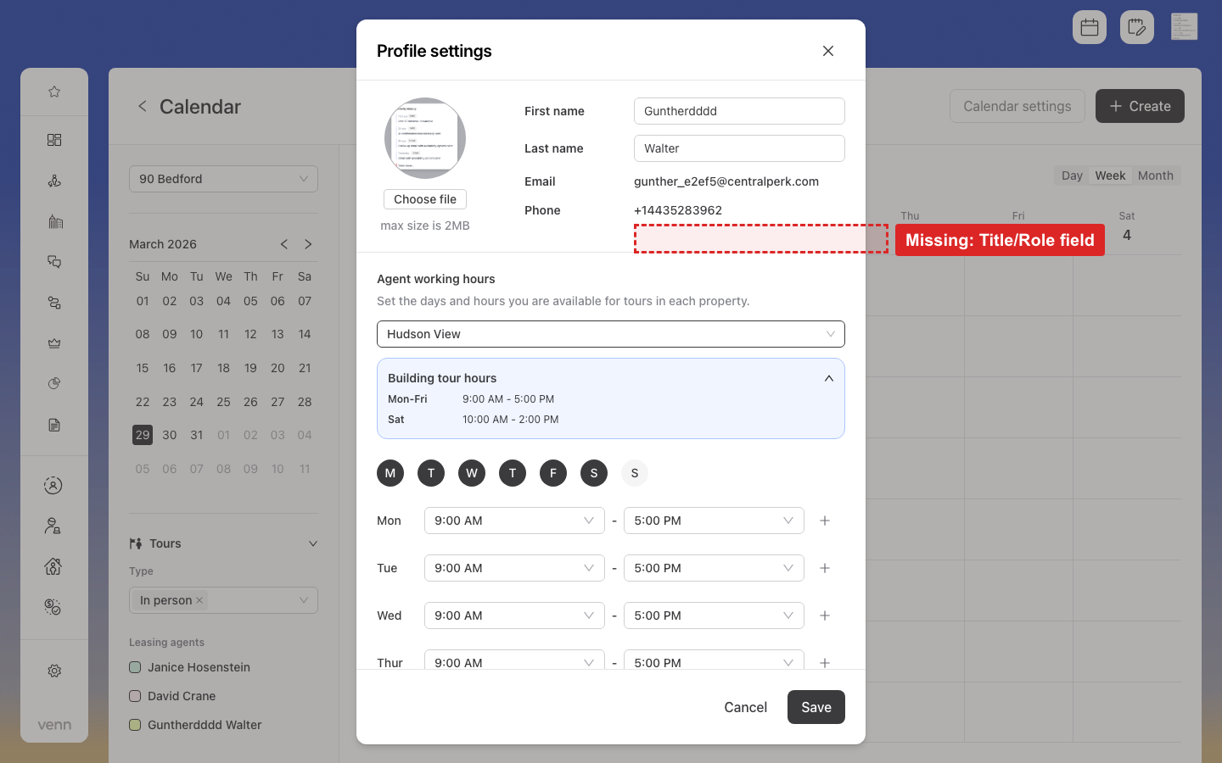Viewport: 1222px width, 763px height.
Task: Open the 90 Bedford property dropdown
Action: click(x=223, y=179)
